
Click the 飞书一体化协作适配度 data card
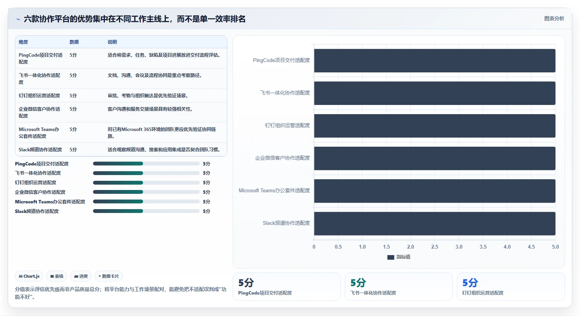click(x=399, y=287)
